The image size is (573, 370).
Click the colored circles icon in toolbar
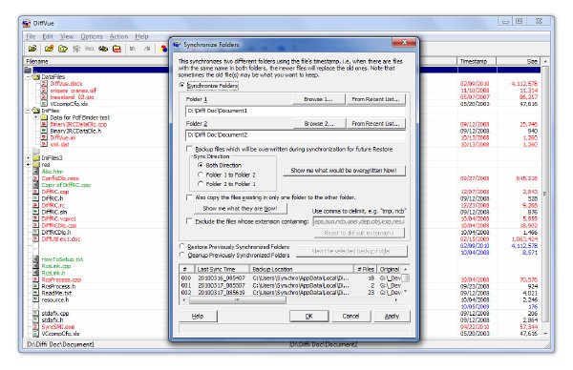click(163, 49)
